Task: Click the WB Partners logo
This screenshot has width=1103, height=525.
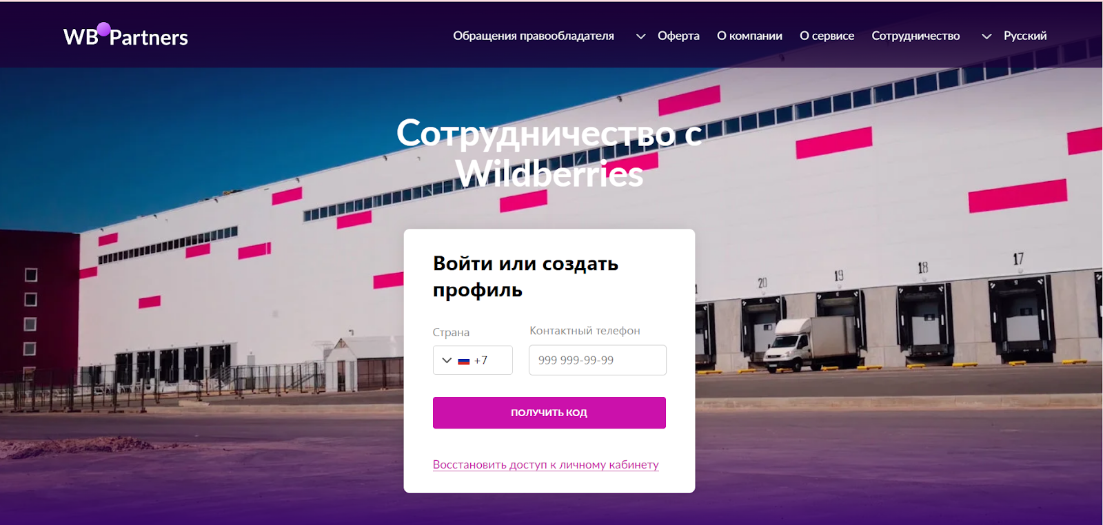Action: tap(125, 35)
